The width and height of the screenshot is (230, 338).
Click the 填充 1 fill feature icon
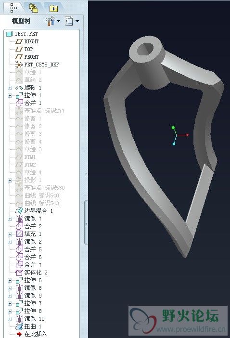click(x=19, y=234)
